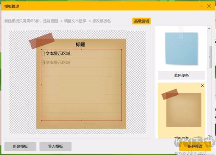The height and width of the screenshot is (155, 216).
Task: Click the 新建模板 button
Action: click(x=21, y=146)
